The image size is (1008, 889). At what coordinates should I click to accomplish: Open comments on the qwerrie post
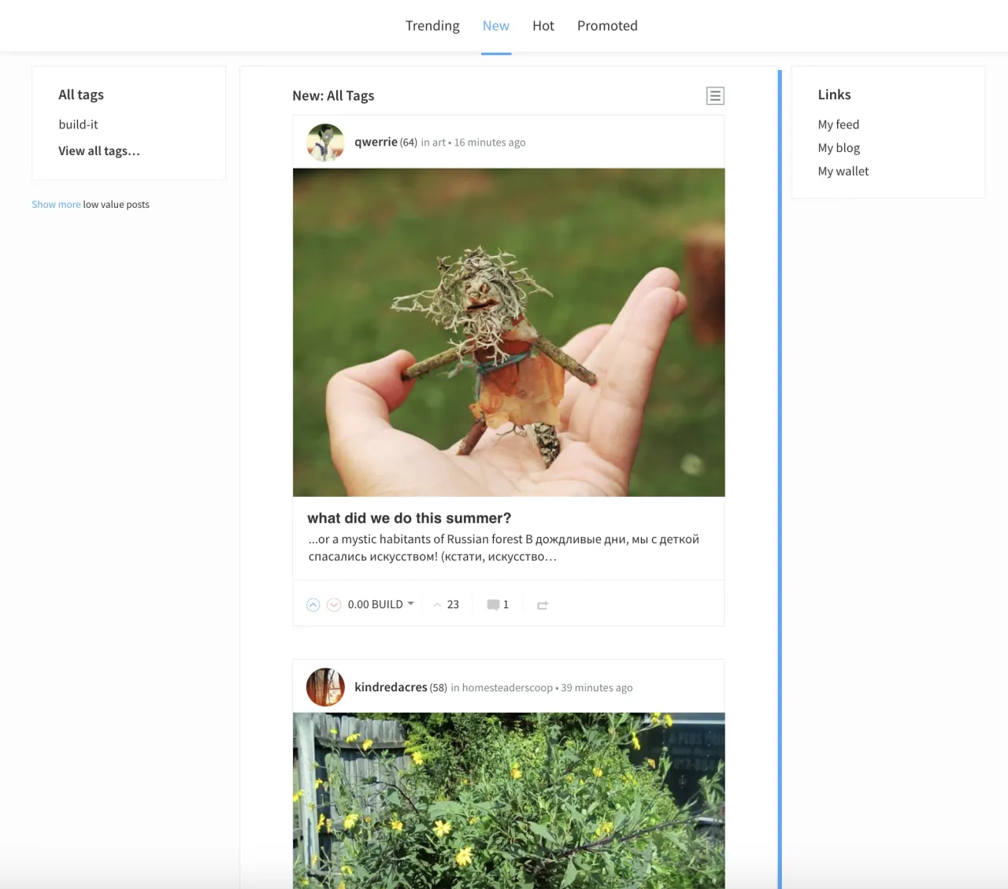(498, 605)
